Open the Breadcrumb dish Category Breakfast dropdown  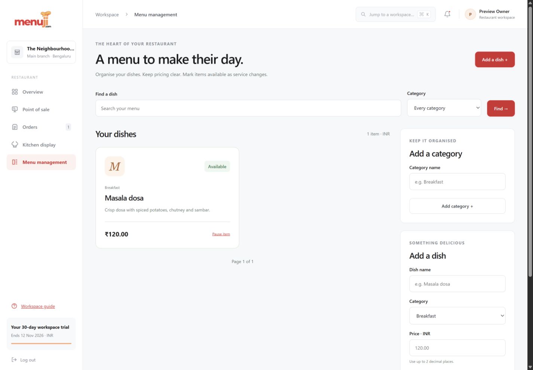pyautogui.click(x=457, y=316)
